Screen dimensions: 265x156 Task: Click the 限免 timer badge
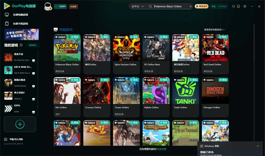coord(219,6)
